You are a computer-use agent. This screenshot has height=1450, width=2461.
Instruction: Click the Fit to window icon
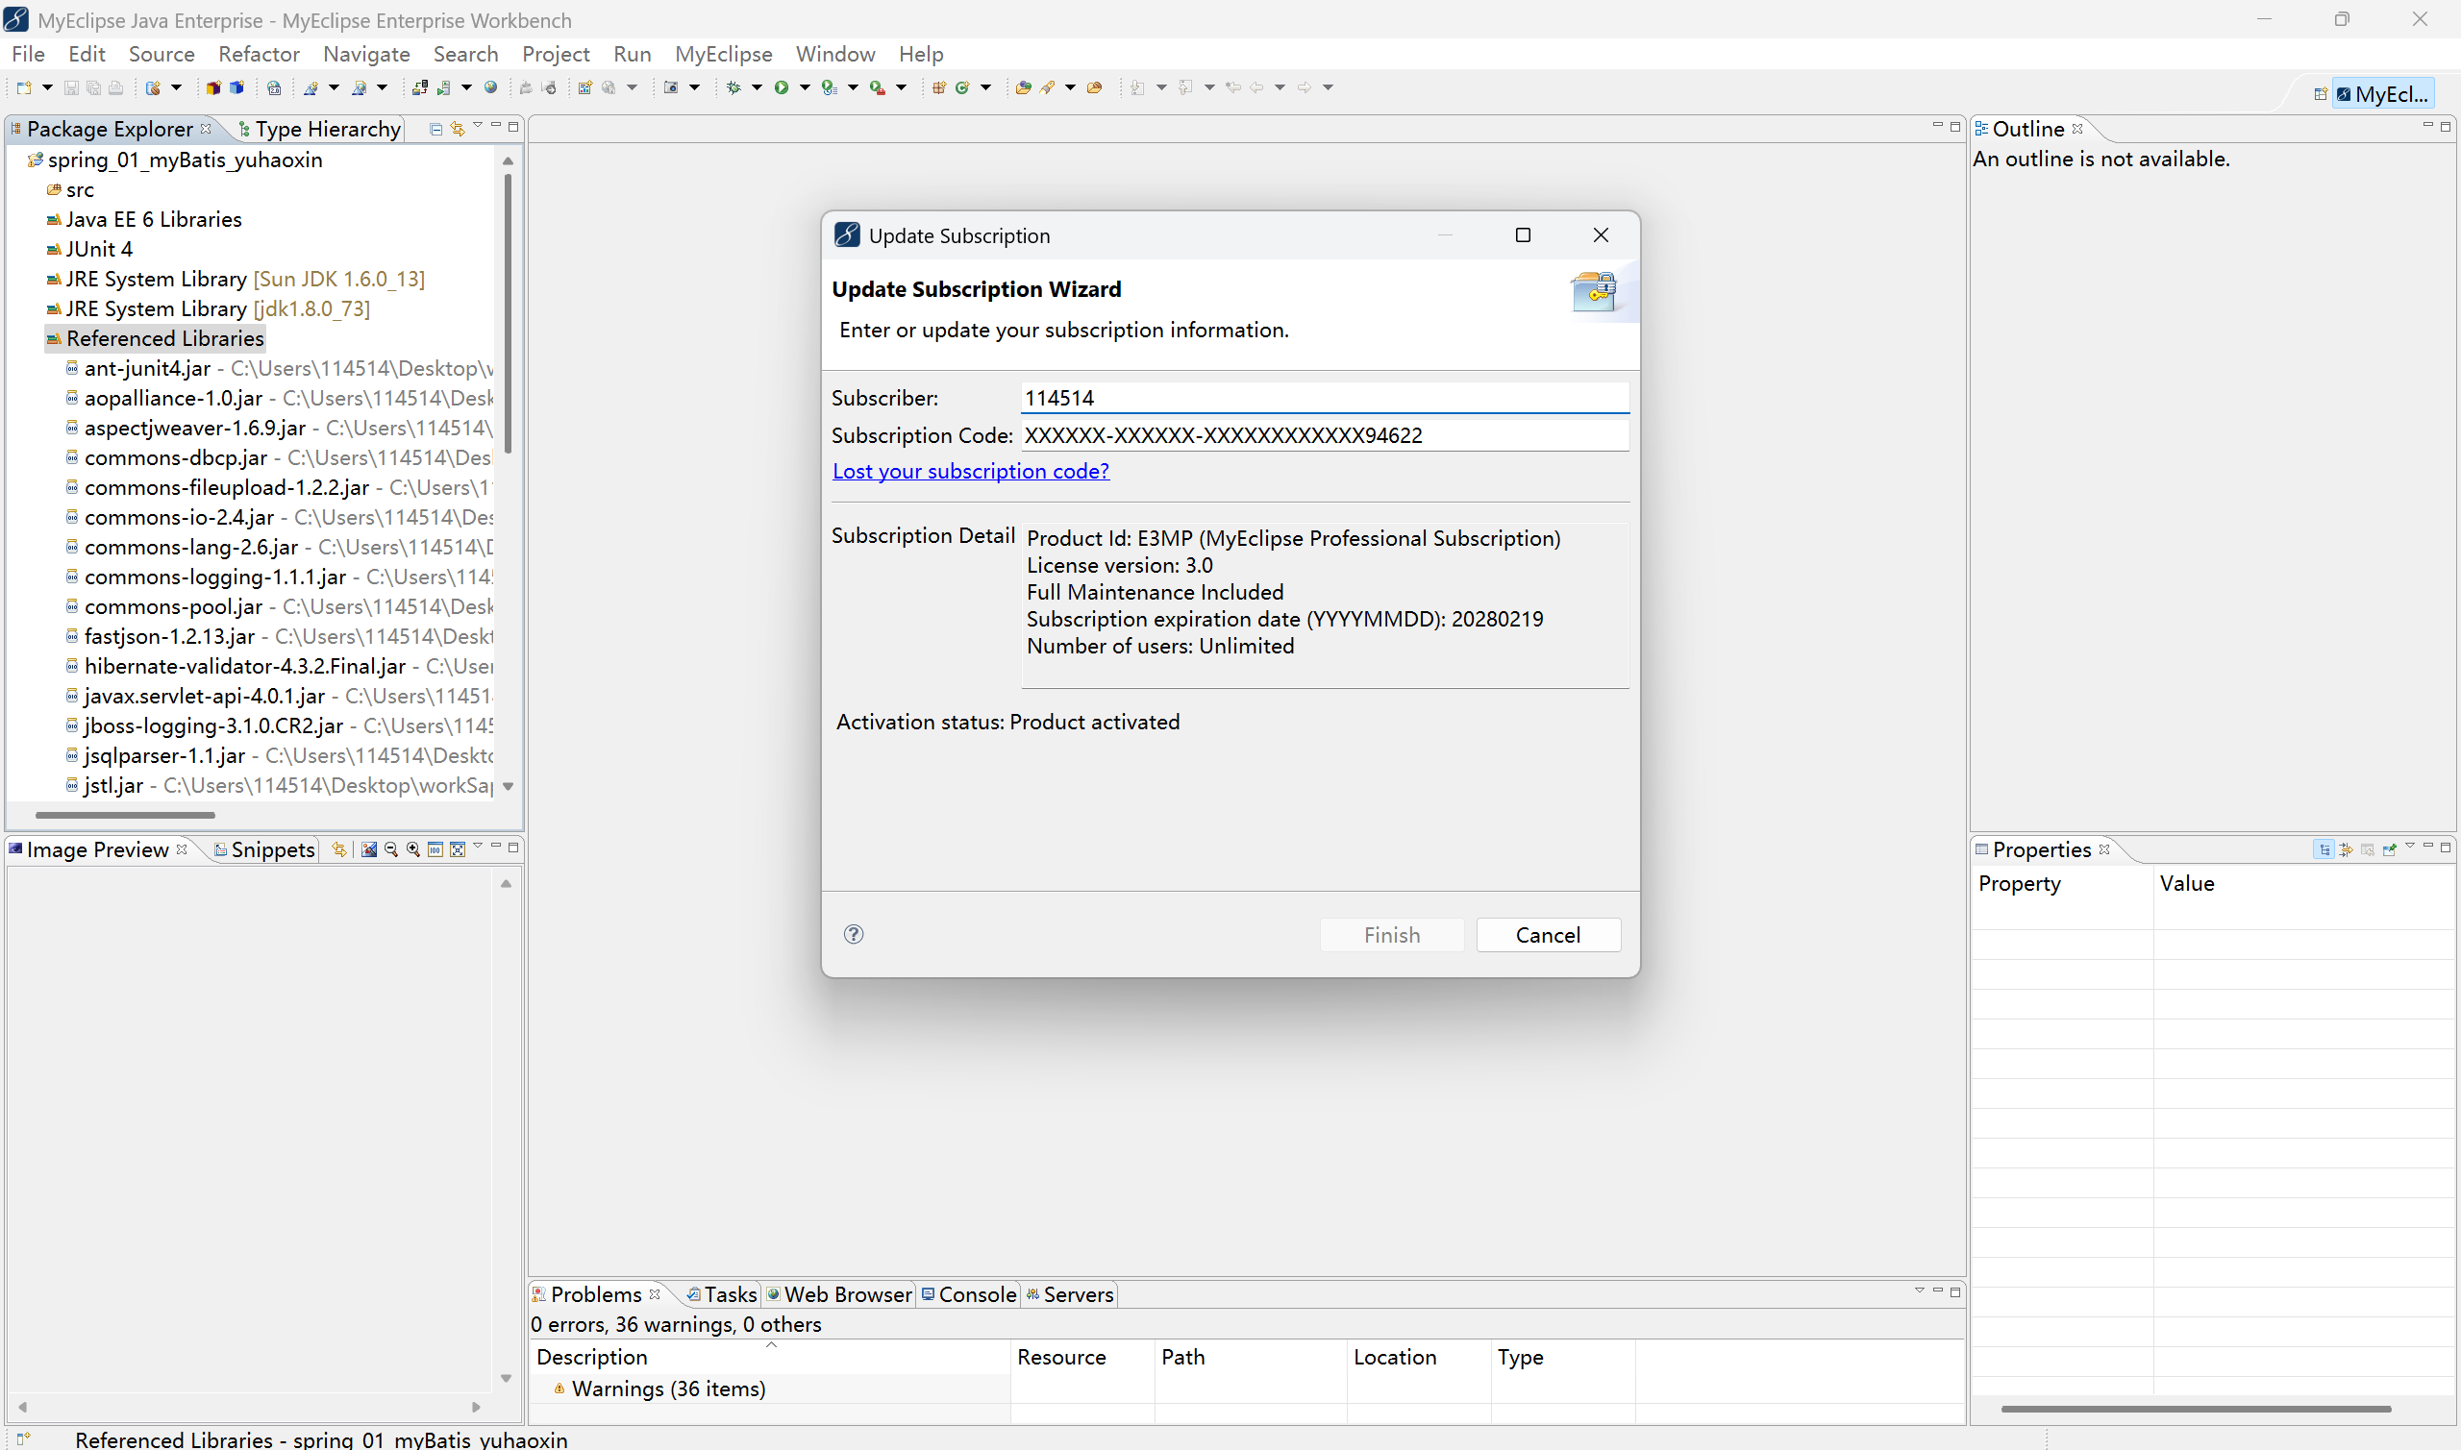[458, 849]
